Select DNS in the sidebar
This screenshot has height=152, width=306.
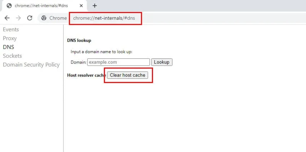point(8,47)
